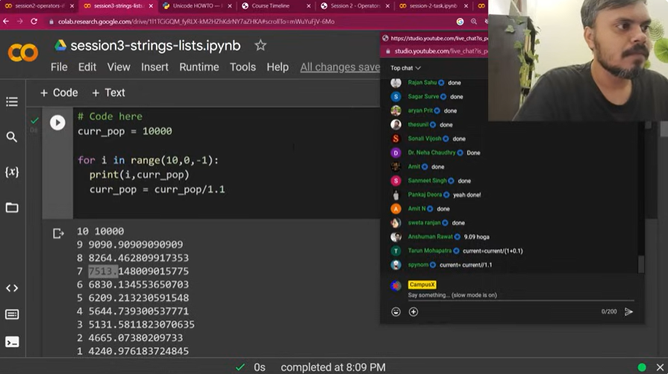Screen dimensions: 668x374
Task: Click Tarun Mohapatra's chat name
Action: click(429, 251)
